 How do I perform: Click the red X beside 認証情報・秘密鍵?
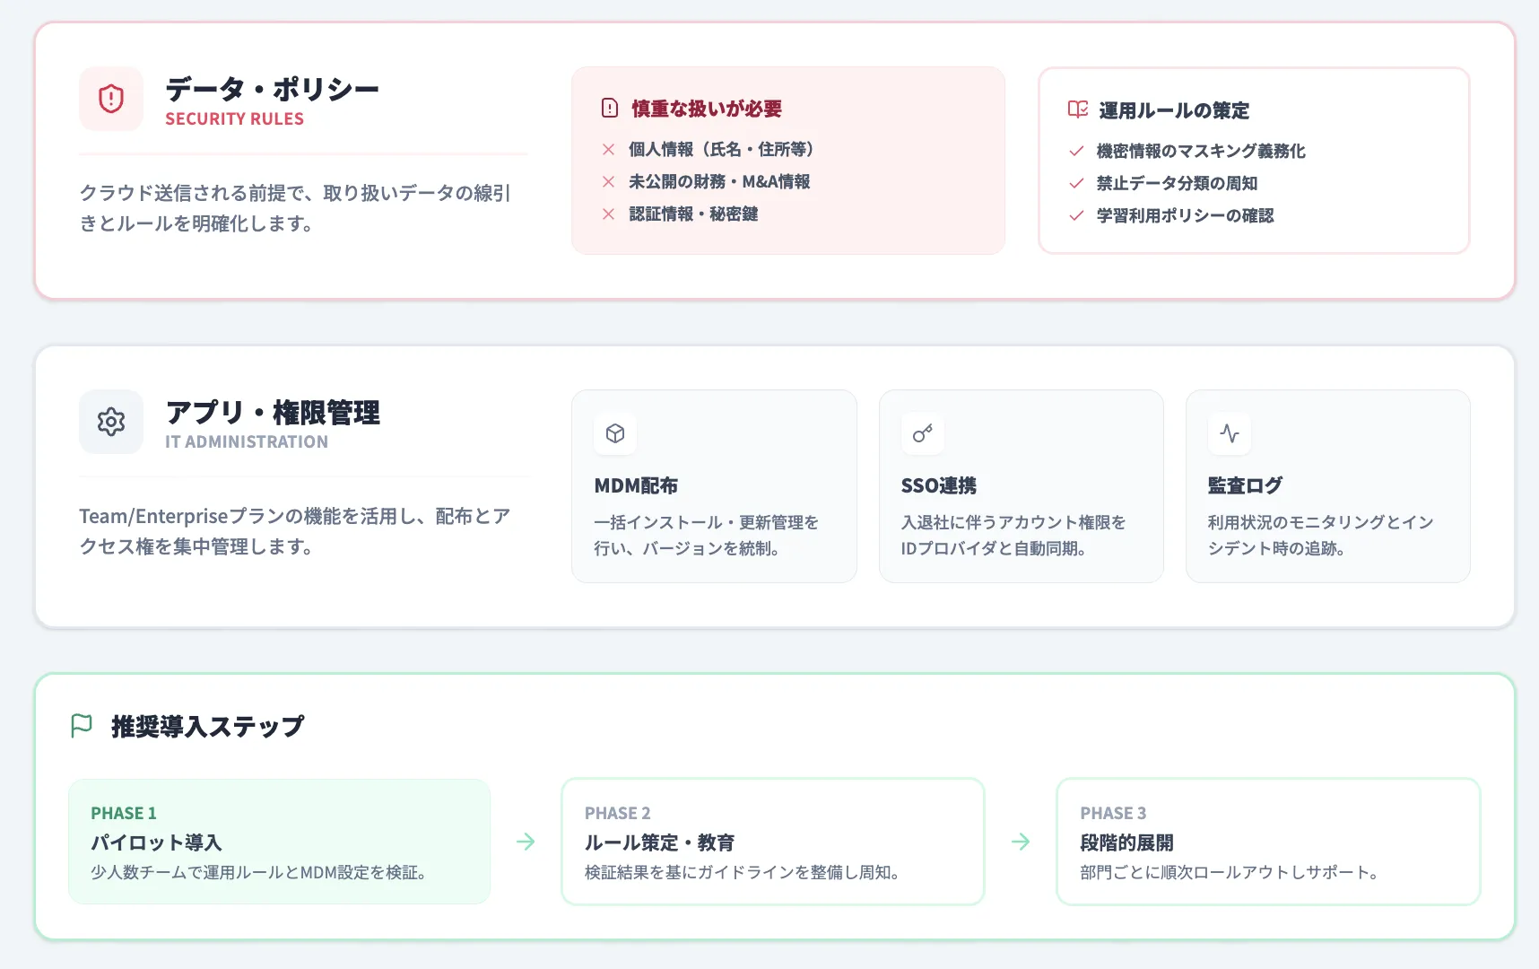[608, 214]
